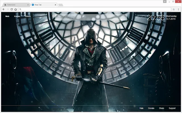Switch to Videos search mode
Screen dimensions: 182x113
[x=28, y=16]
